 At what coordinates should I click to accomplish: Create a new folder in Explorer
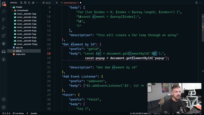[x=25, y=3]
